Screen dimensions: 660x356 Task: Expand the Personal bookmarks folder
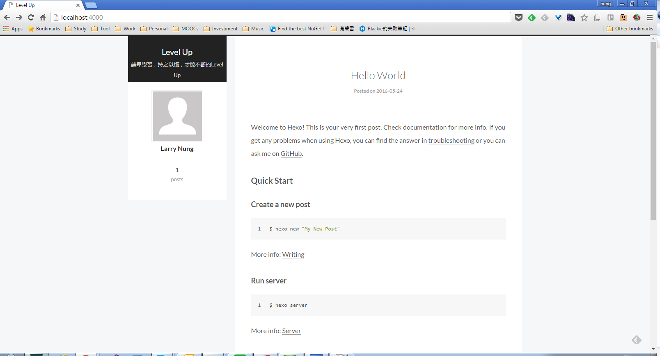154,29
